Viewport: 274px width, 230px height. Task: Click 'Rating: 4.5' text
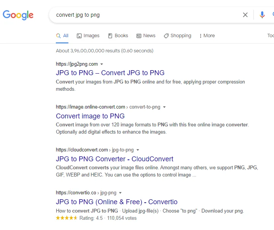[x=91, y=218]
